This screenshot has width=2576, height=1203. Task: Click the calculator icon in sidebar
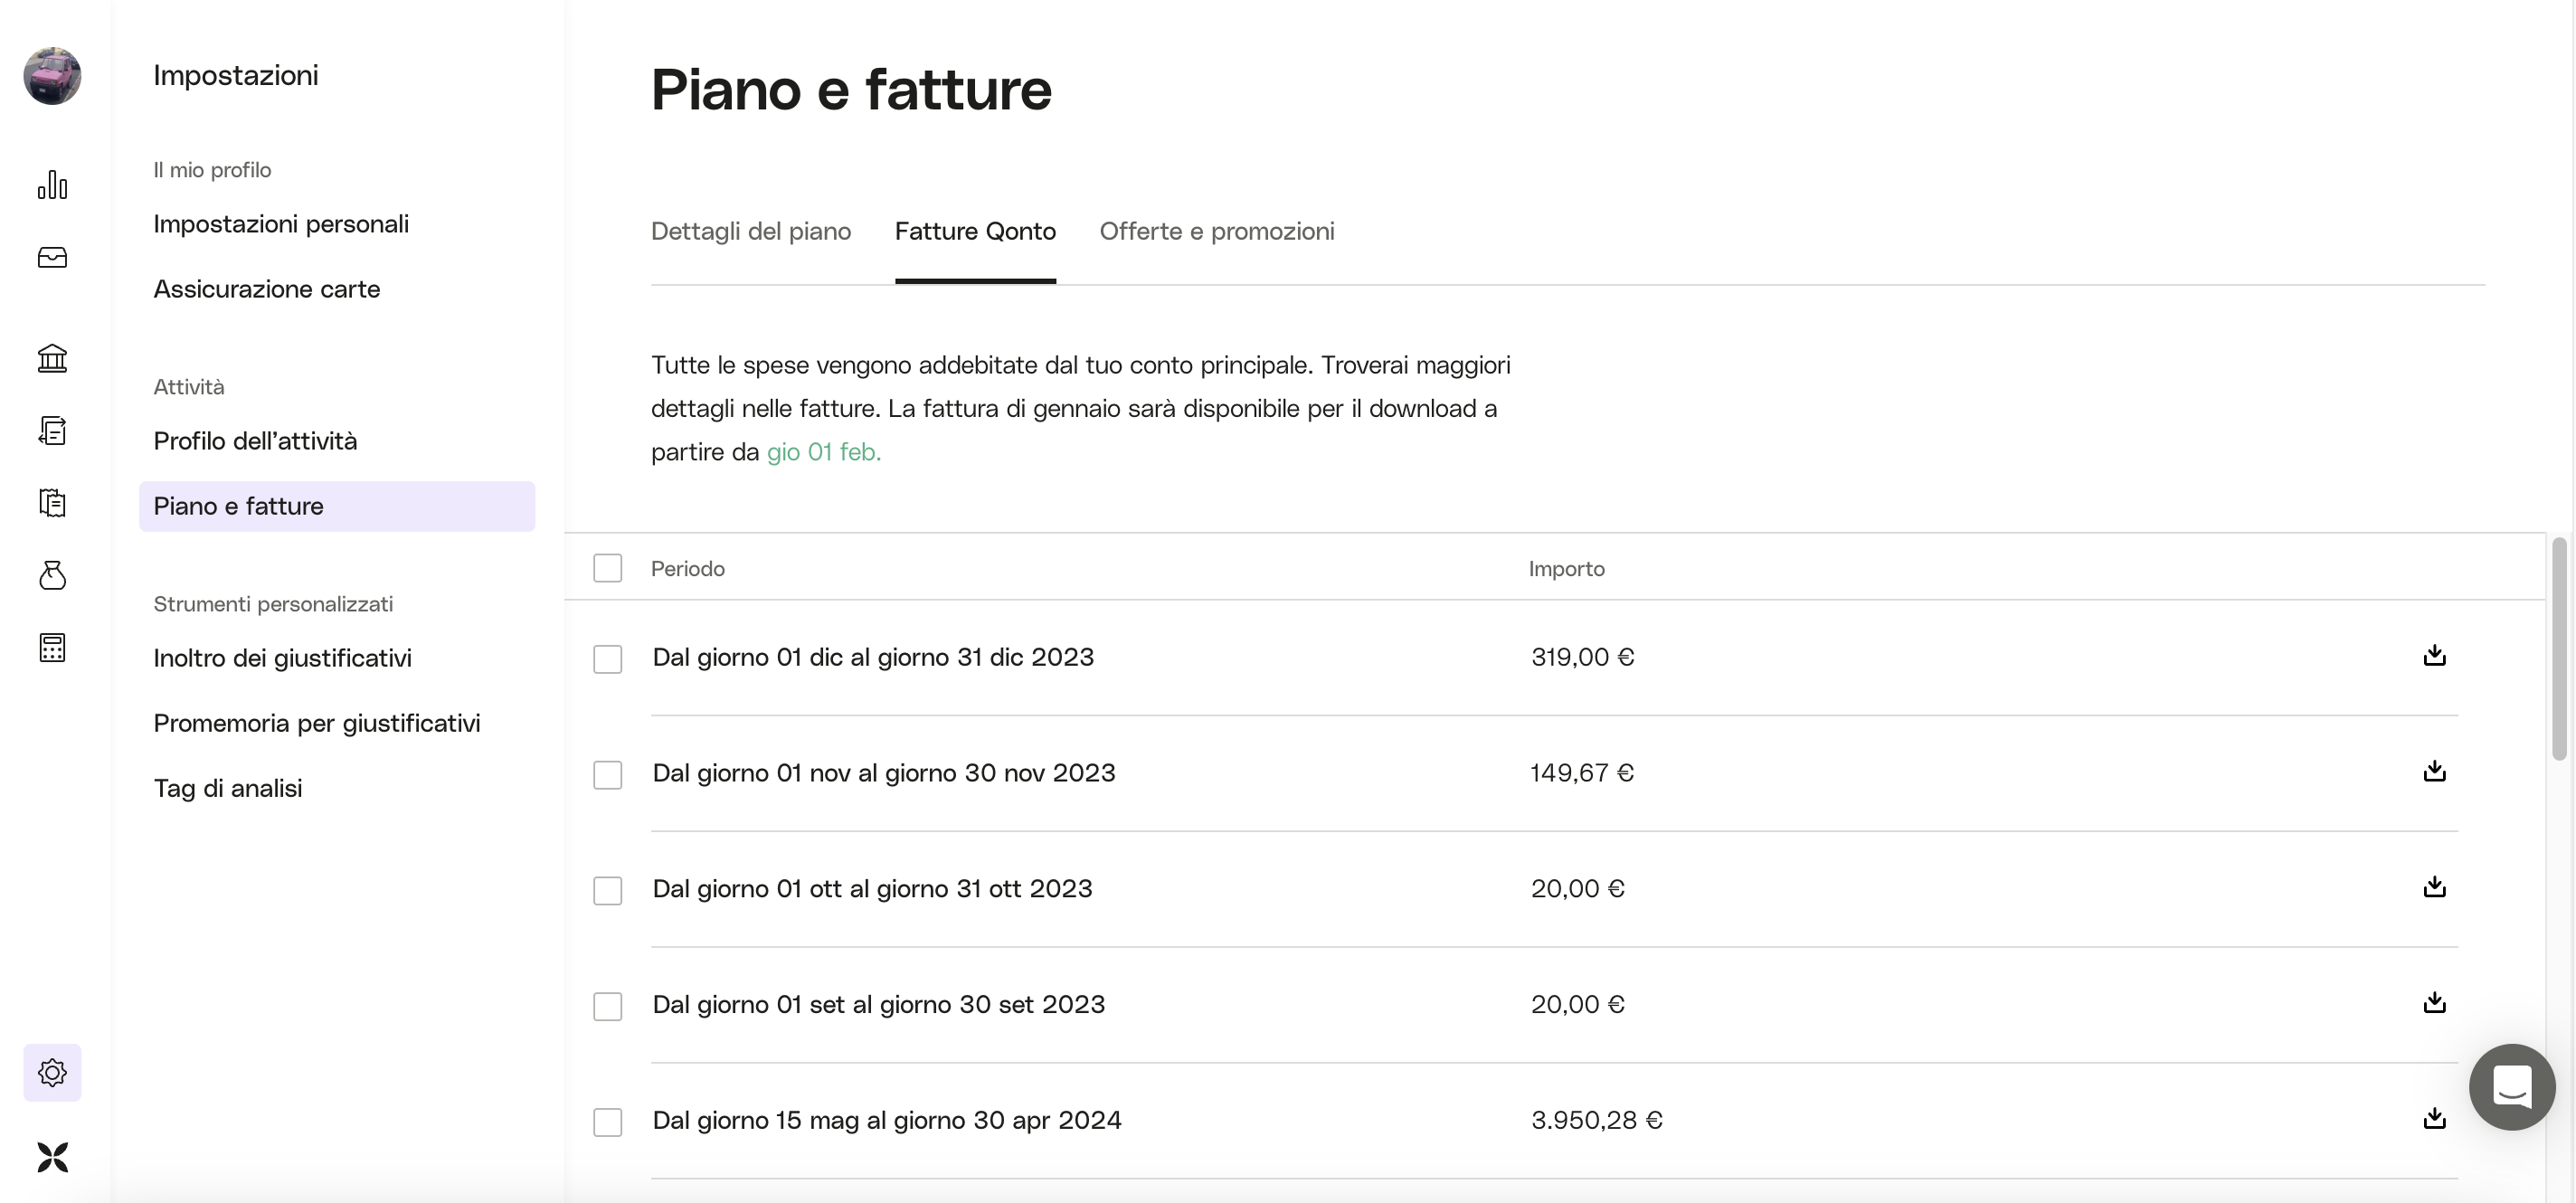pyautogui.click(x=52, y=648)
